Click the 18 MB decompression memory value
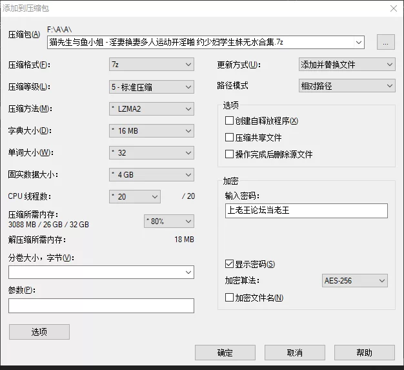Image resolution: width=404 pixels, height=370 pixels. click(x=184, y=240)
